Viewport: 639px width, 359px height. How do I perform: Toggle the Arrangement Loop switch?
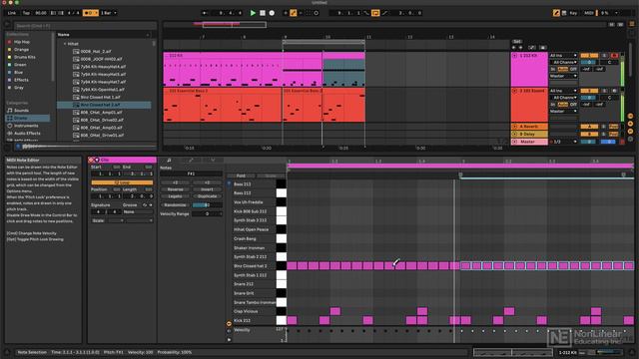click(375, 13)
